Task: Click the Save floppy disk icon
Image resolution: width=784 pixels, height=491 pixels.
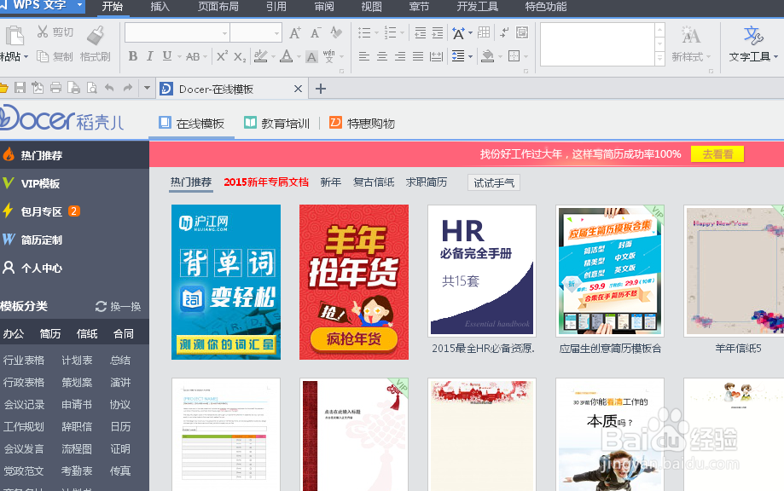Action: pyautogui.click(x=20, y=88)
